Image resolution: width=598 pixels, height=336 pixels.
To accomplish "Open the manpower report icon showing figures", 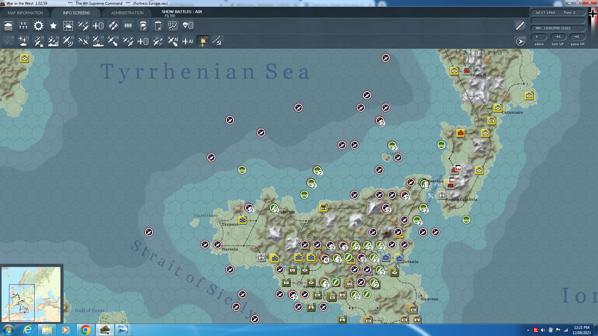I will pyautogui.click(x=128, y=26).
